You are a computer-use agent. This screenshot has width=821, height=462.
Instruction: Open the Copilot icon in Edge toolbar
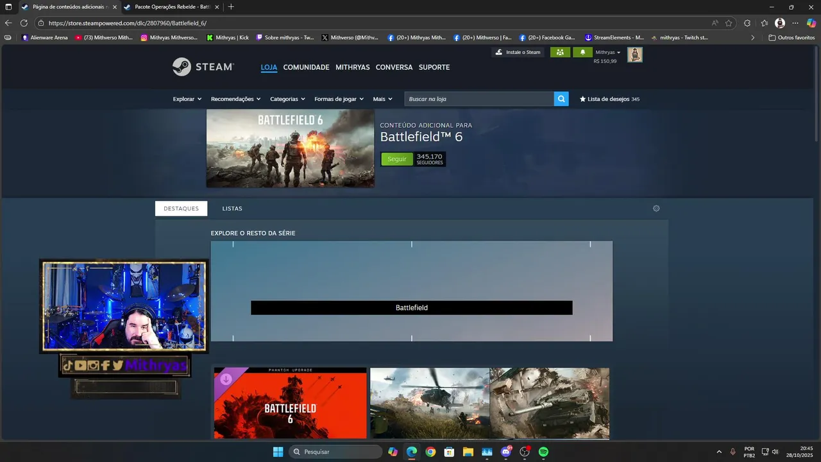click(811, 23)
